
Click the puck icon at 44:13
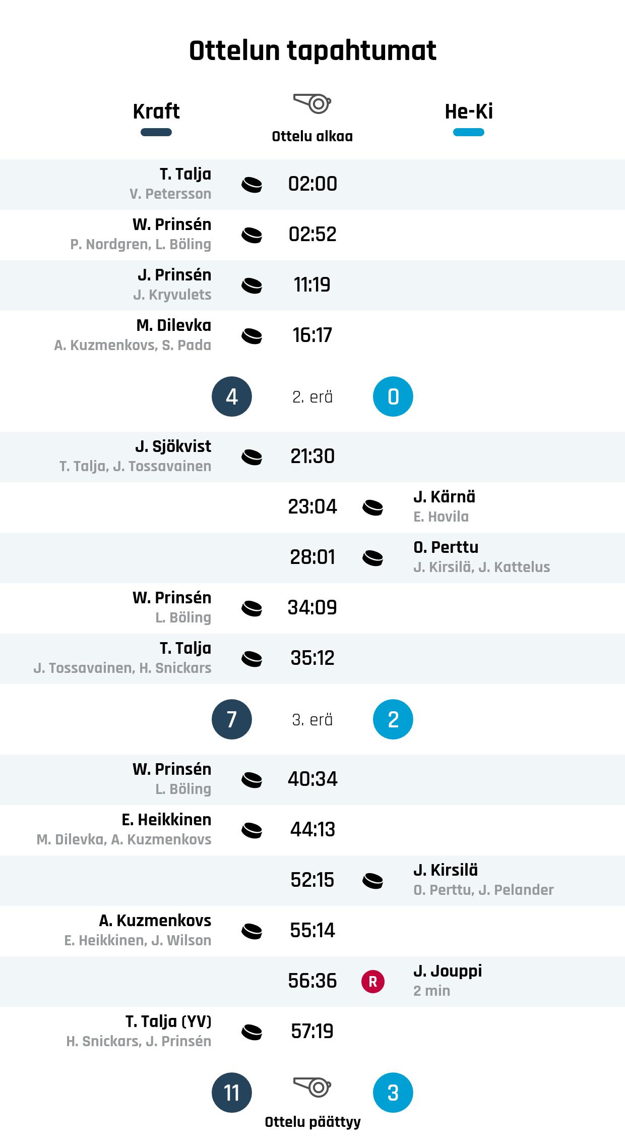(x=252, y=830)
